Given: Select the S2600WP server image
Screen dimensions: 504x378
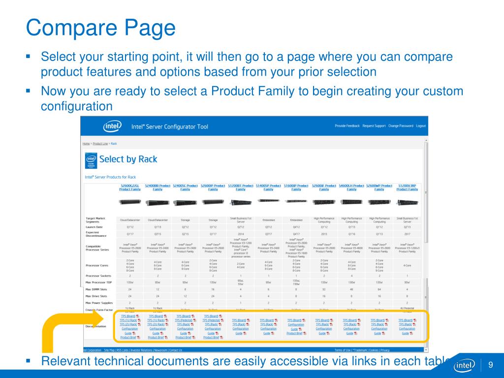Looking at the screenshot, I should click(379, 202).
